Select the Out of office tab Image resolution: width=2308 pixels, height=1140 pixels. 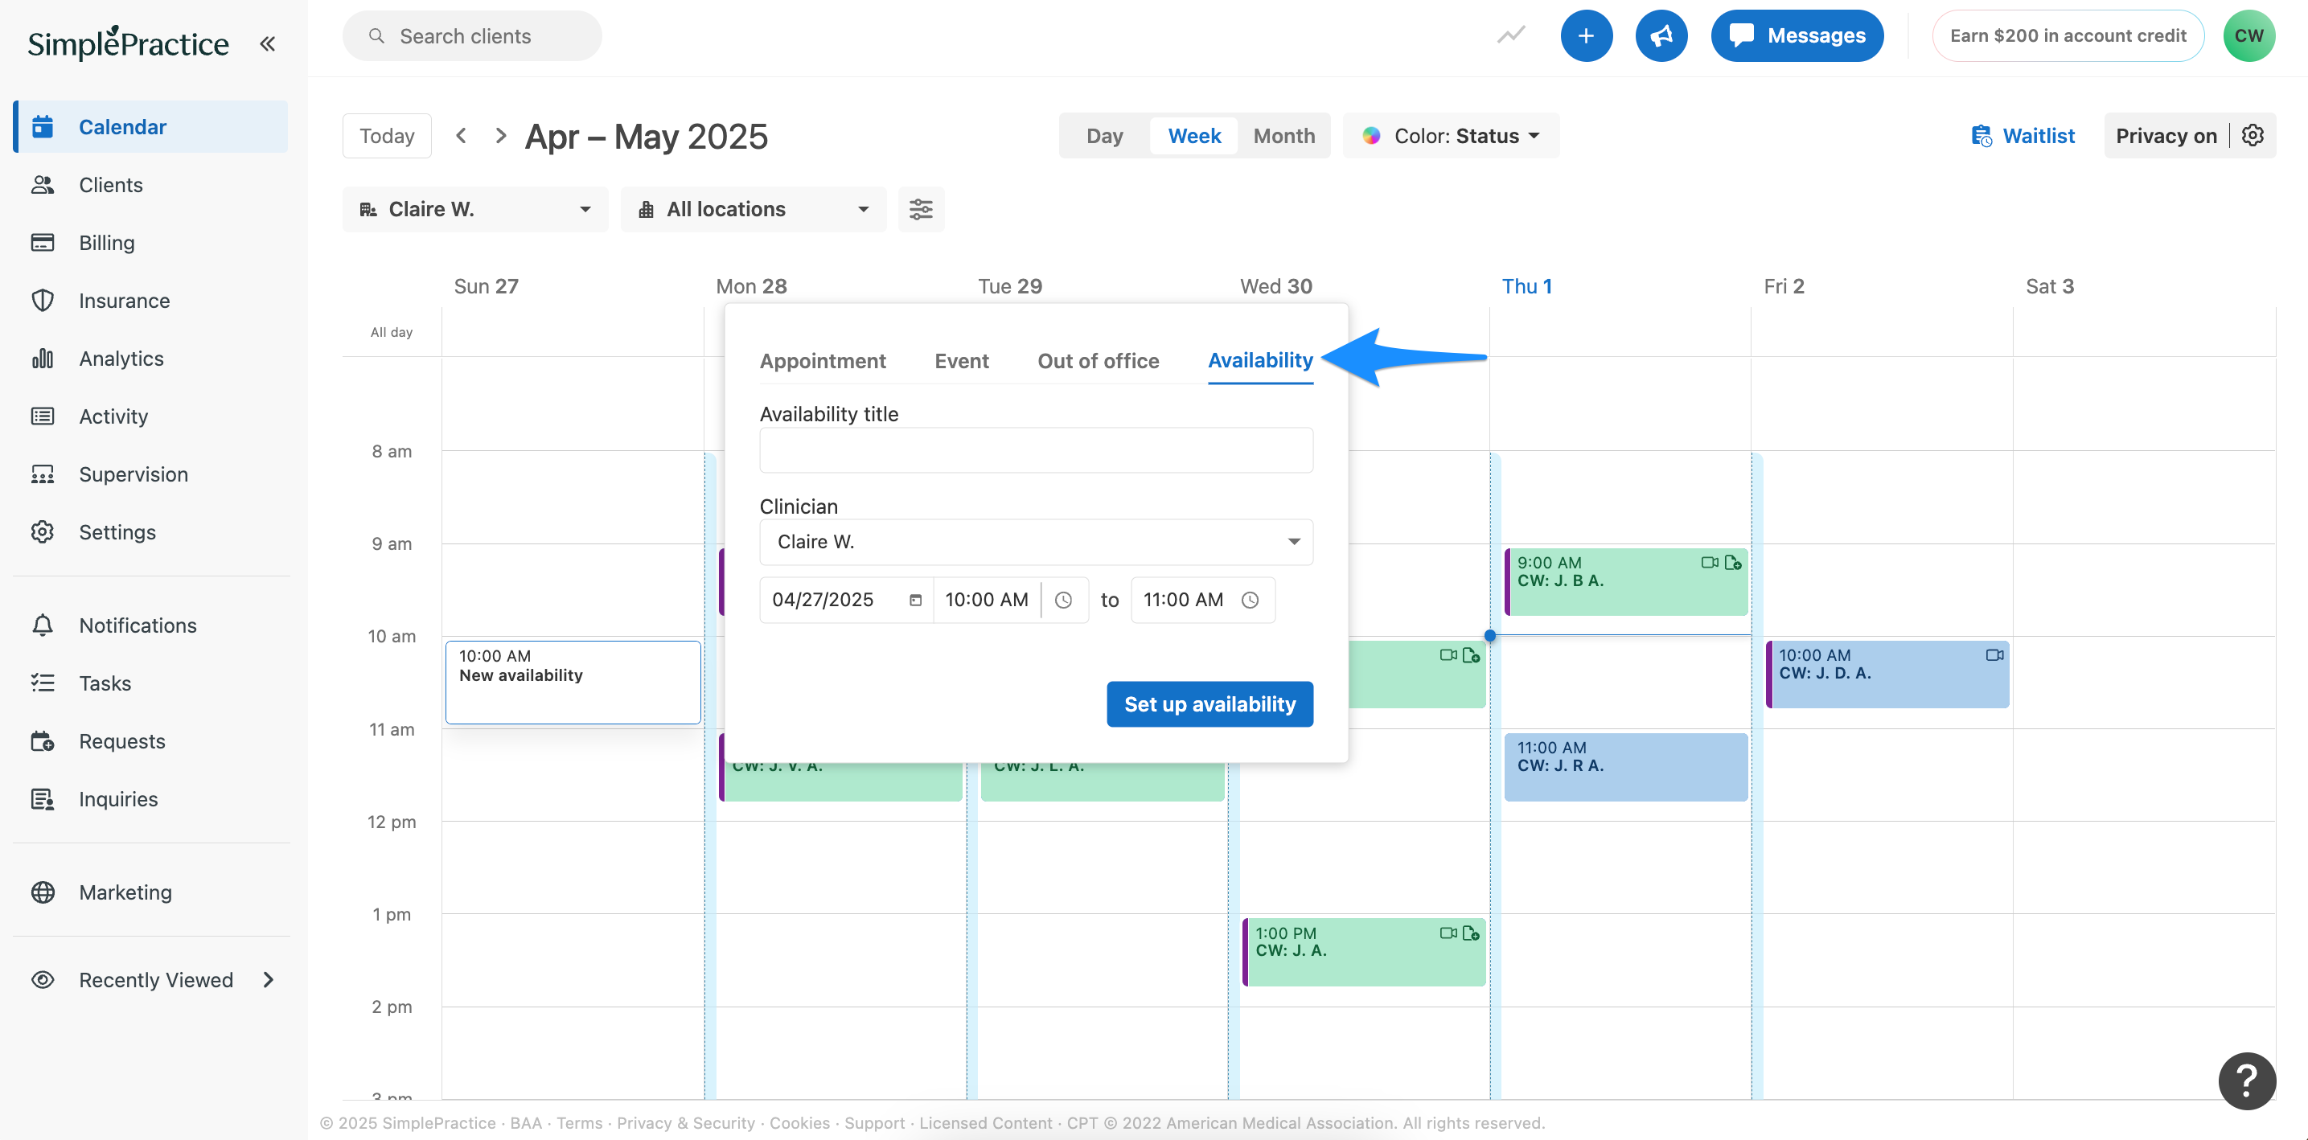click(1098, 361)
